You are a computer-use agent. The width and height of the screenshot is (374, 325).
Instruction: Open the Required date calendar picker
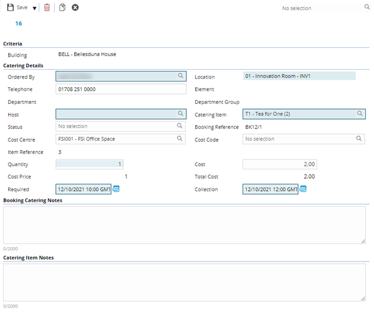pos(116,189)
